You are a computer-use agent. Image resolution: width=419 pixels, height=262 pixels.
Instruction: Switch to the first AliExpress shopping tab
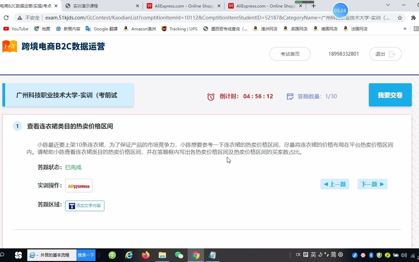coord(180,6)
